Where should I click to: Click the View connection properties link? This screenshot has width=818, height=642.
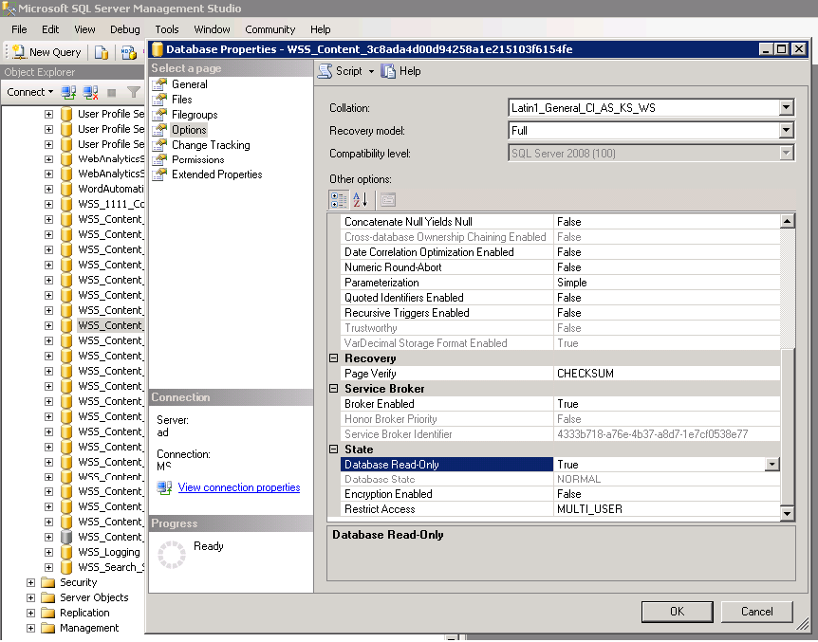[x=238, y=487]
